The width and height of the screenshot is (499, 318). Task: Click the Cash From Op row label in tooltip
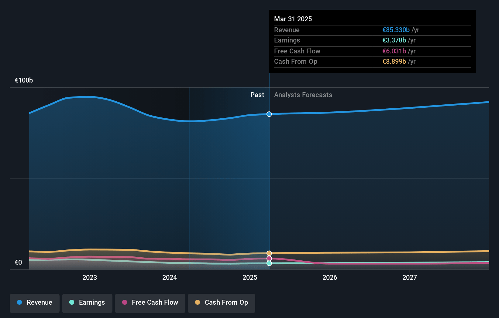point(296,61)
